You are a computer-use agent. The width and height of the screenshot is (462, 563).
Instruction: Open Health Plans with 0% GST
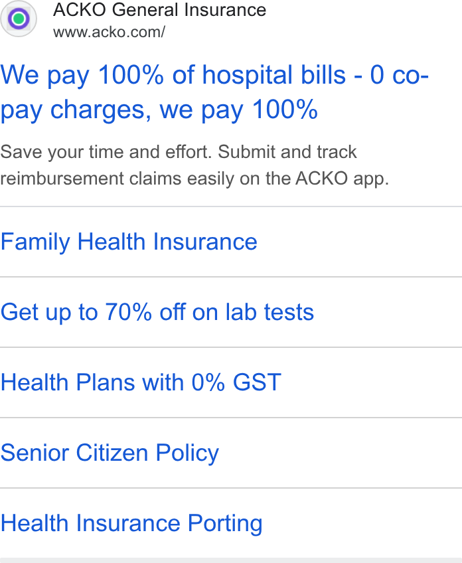(x=141, y=382)
